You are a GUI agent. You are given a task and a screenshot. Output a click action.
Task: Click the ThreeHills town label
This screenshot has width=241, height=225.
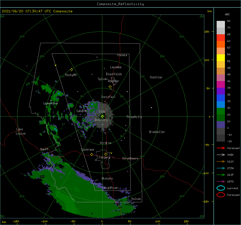134,117
